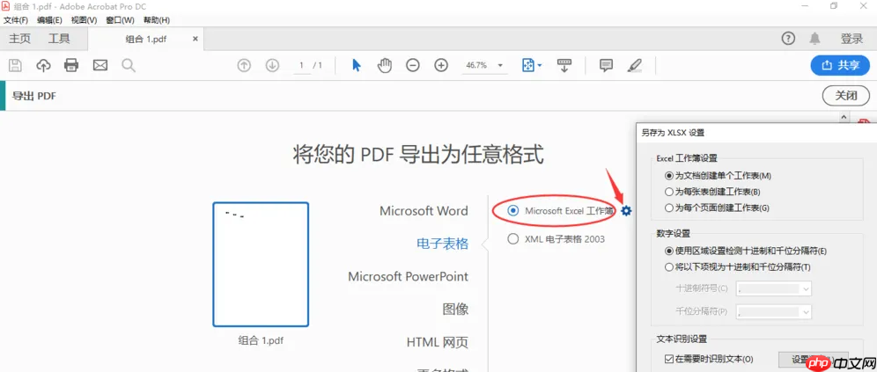Open notifications bell icon

(814, 39)
